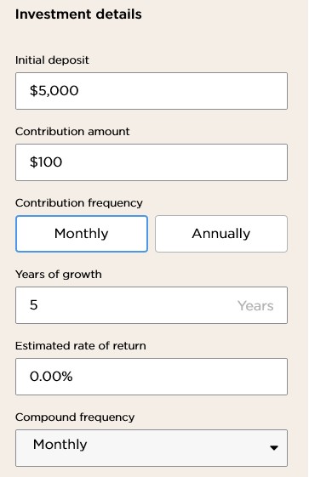Focus the Initial deposit input box
Image resolution: width=309 pixels, height=477 pixels.
point(152,91)
